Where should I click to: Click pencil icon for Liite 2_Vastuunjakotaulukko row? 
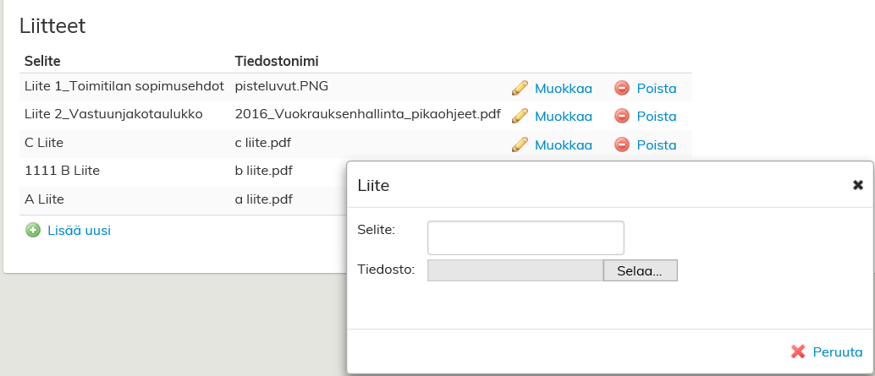(x=520, y=116)
